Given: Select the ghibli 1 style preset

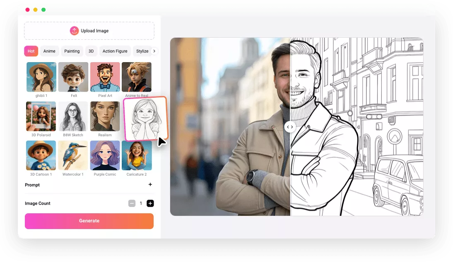Looking at the screenshot, I should tap(41, 77).
